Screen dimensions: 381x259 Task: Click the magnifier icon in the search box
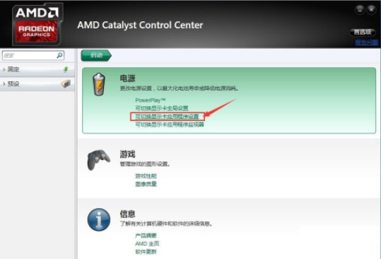[59, 55]
